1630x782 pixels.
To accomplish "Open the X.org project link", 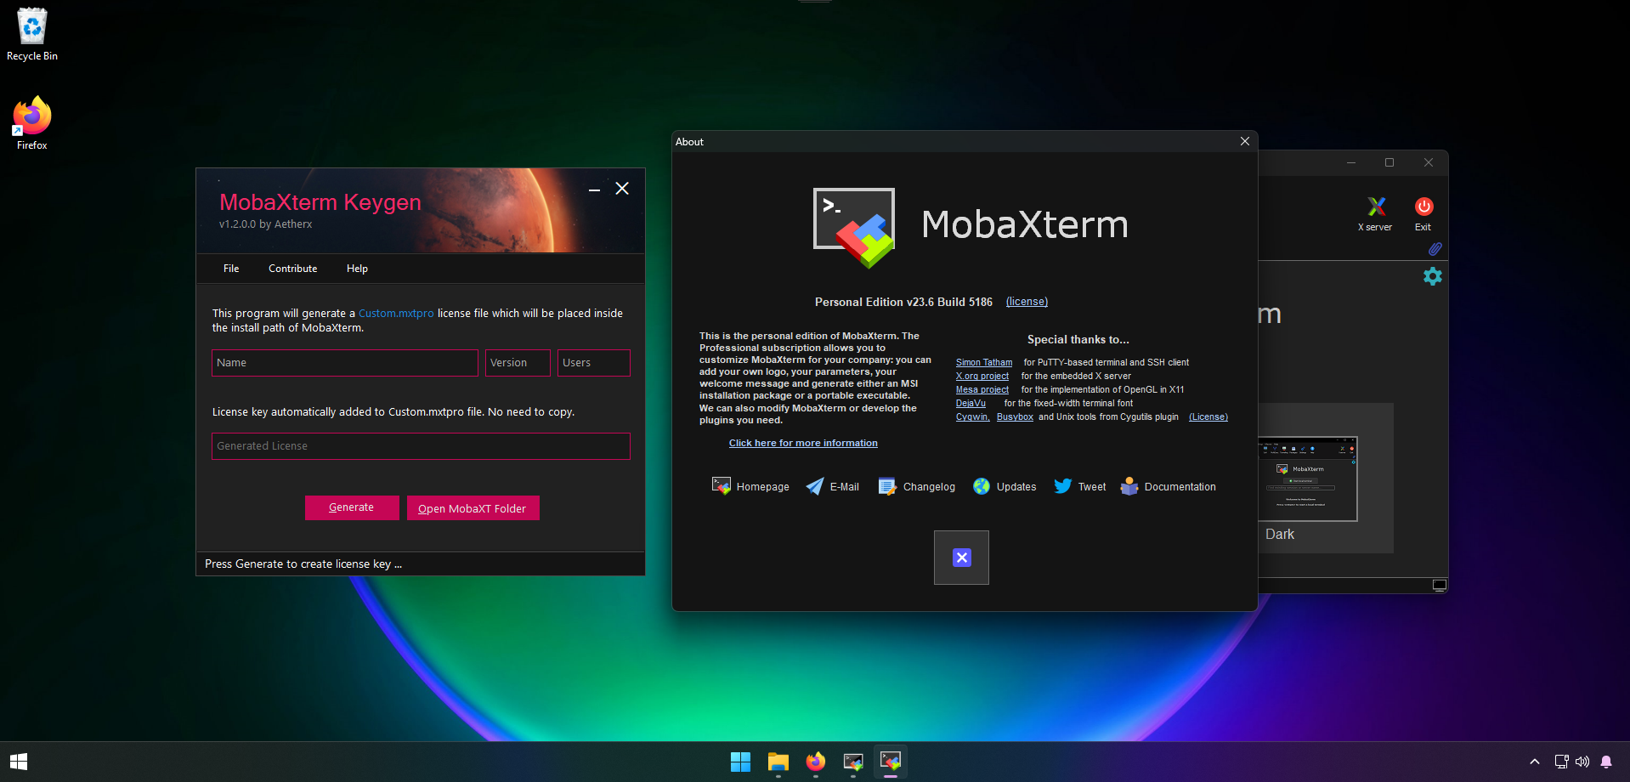I will (x=982, y=376).
